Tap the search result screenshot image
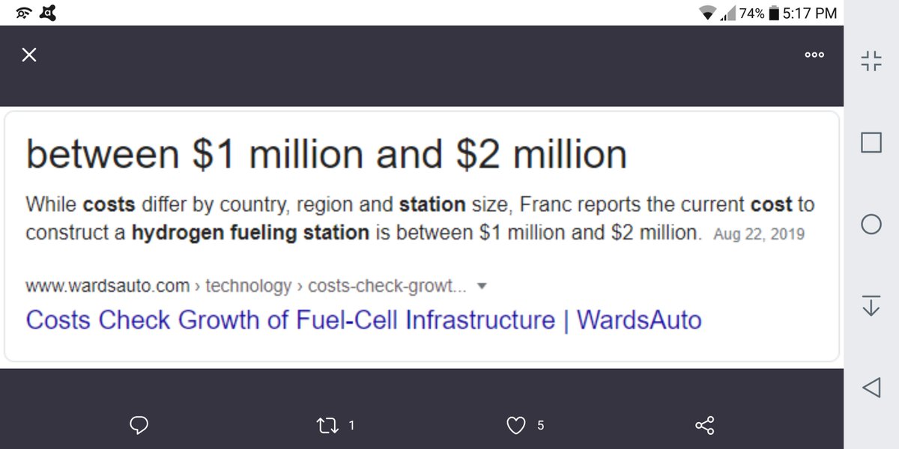Screen dimensions: 899x449 [x=422, y=236]
